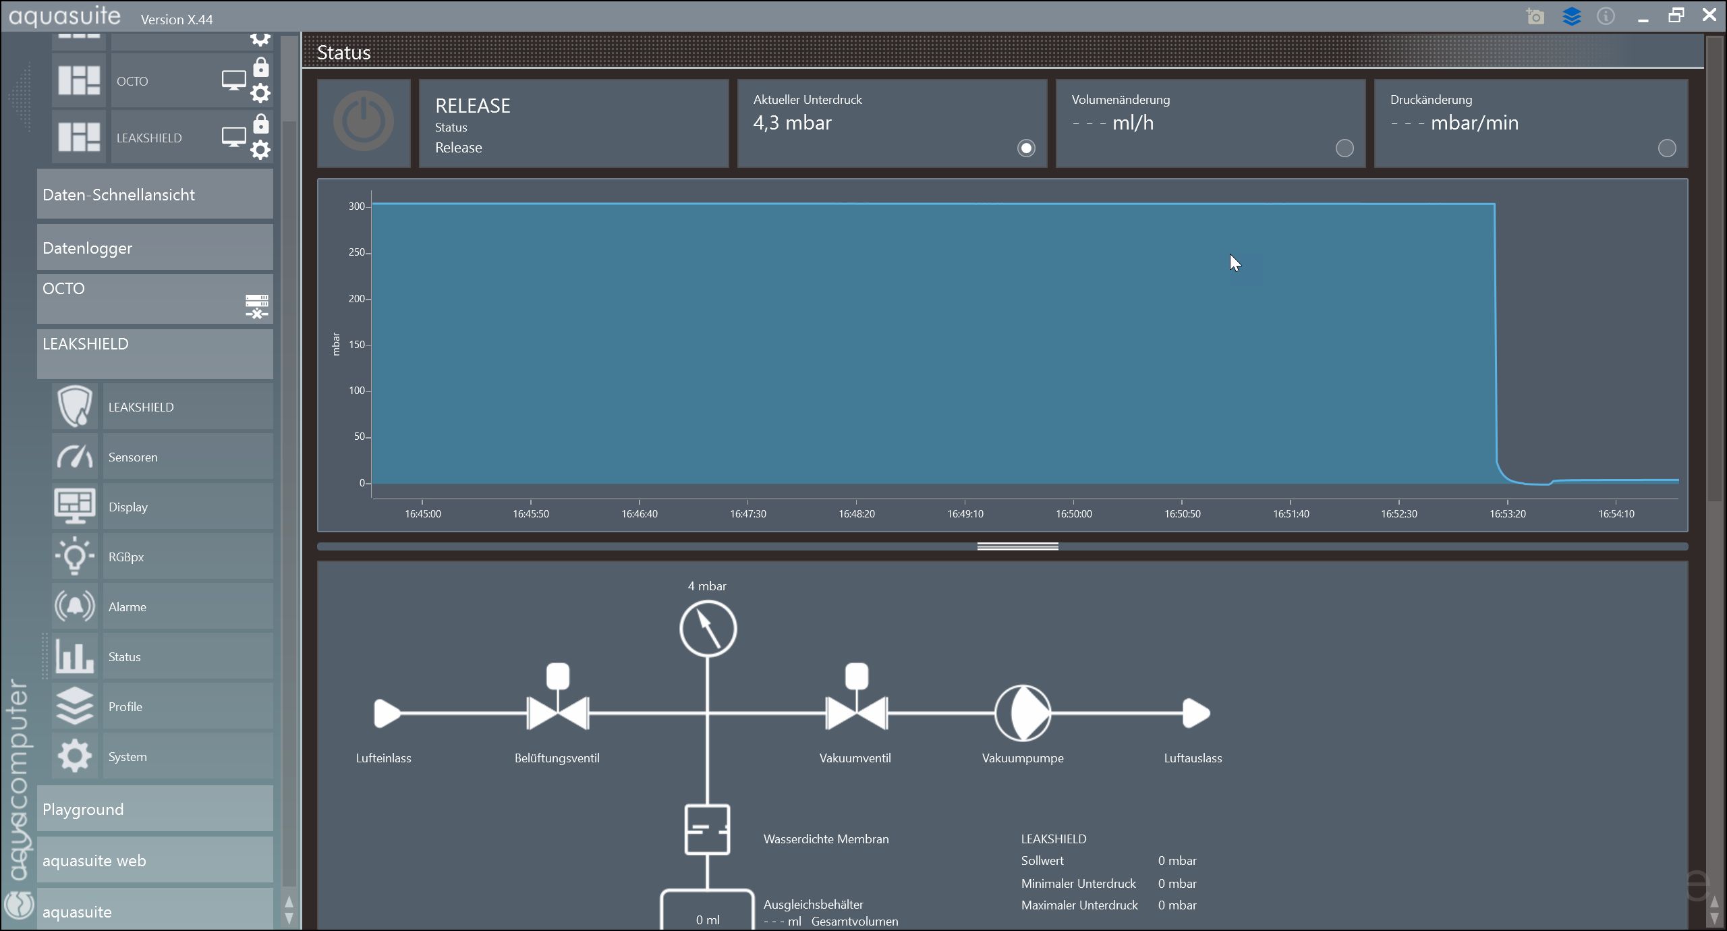Open gear settings for LEAKSHIELD overview page

pos(260,150)
